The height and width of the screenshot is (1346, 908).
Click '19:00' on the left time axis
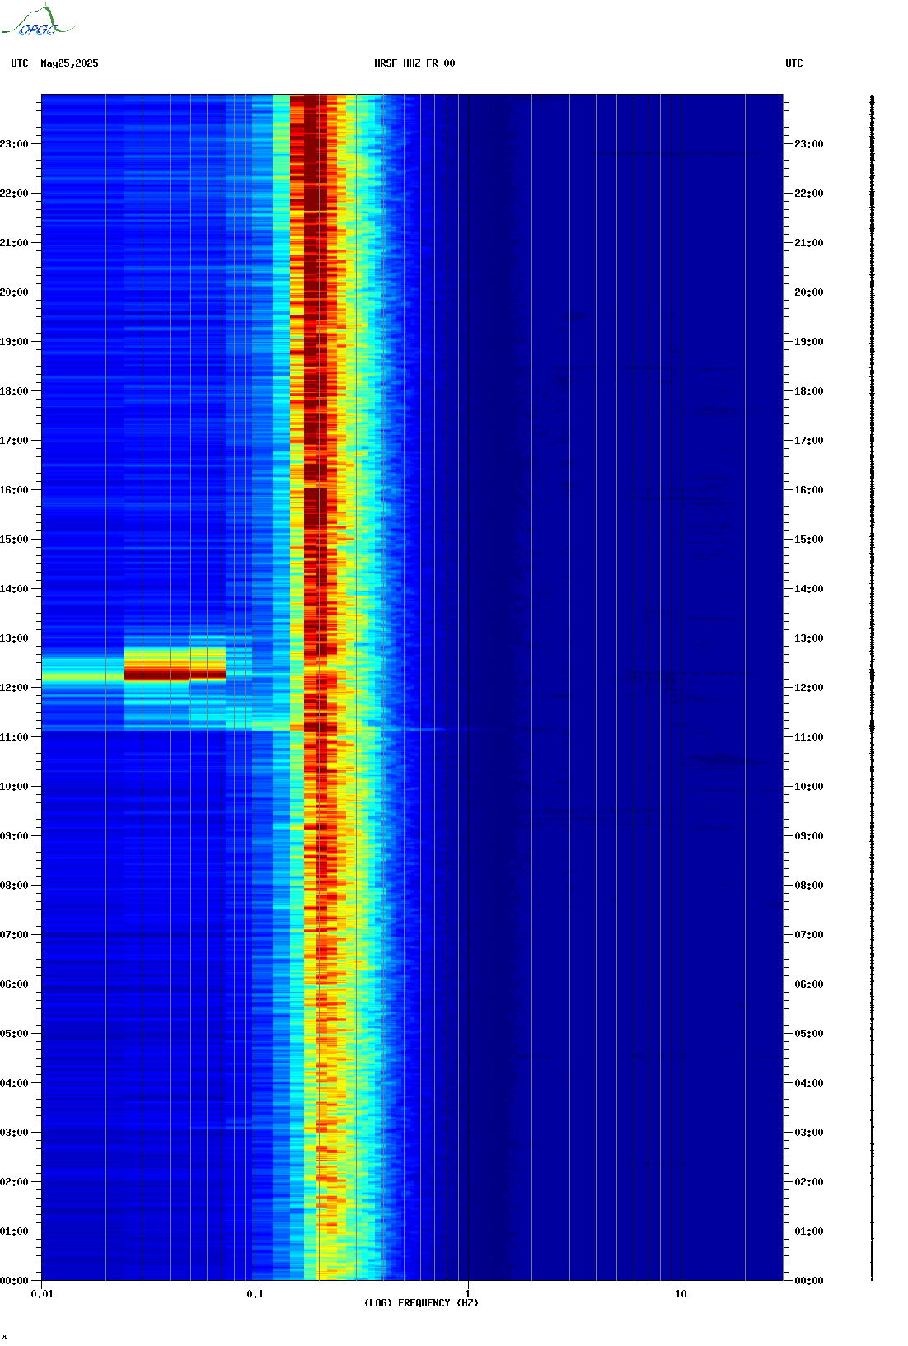[14, 342]
